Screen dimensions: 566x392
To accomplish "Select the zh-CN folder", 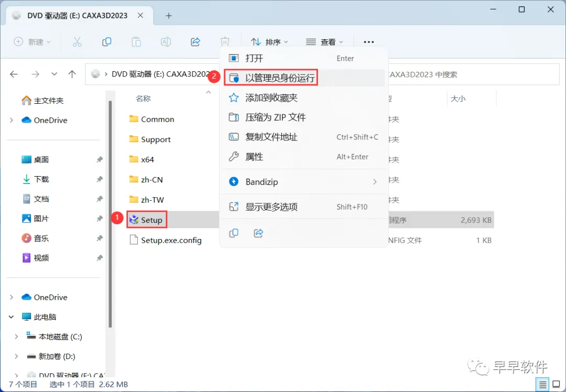I will pos(146,180).
